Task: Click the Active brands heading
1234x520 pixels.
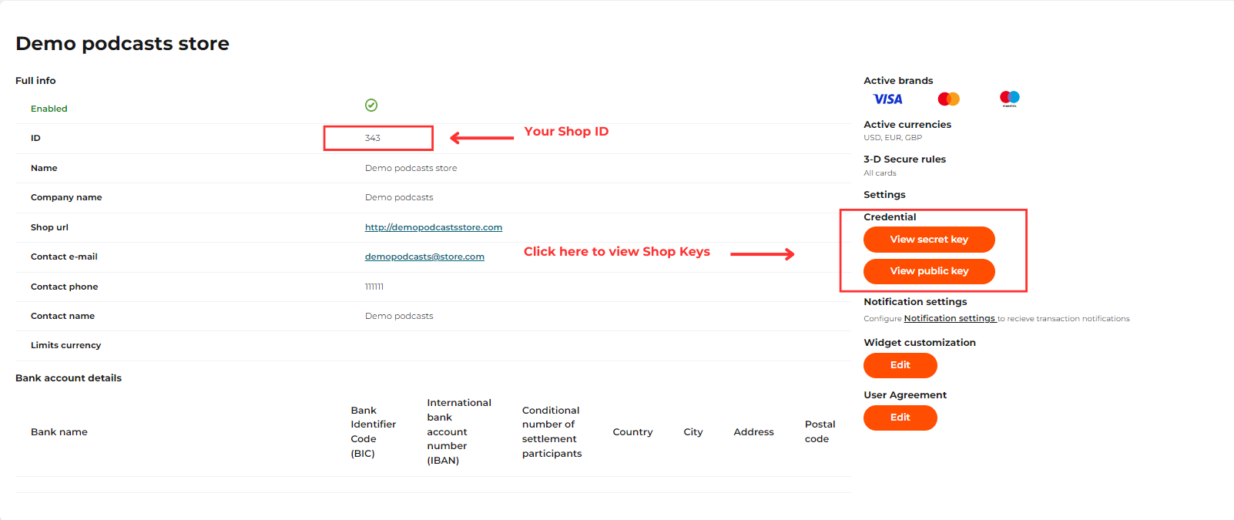Action: coord(898,81)
